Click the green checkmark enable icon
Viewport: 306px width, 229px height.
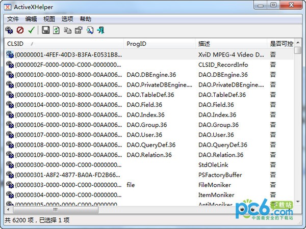(31, 30)
